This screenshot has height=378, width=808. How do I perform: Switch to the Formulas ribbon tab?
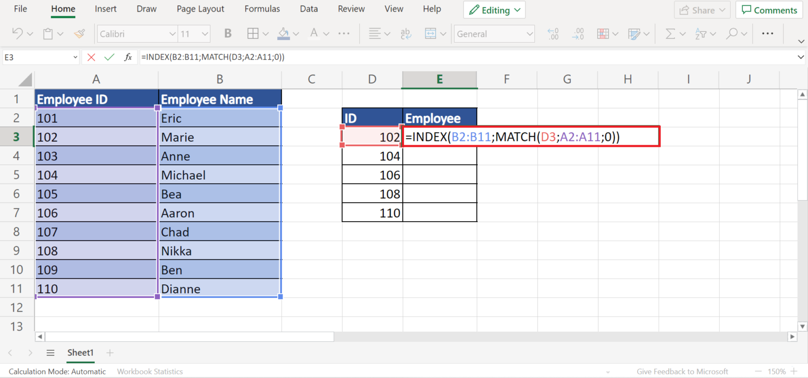pos(262,8)
